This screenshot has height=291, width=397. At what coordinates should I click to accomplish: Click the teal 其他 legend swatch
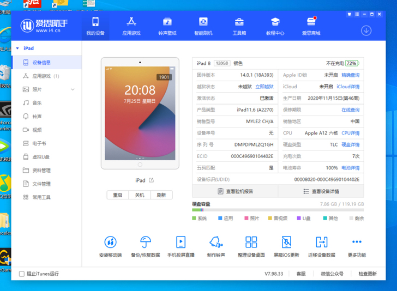tap(325, 218)
